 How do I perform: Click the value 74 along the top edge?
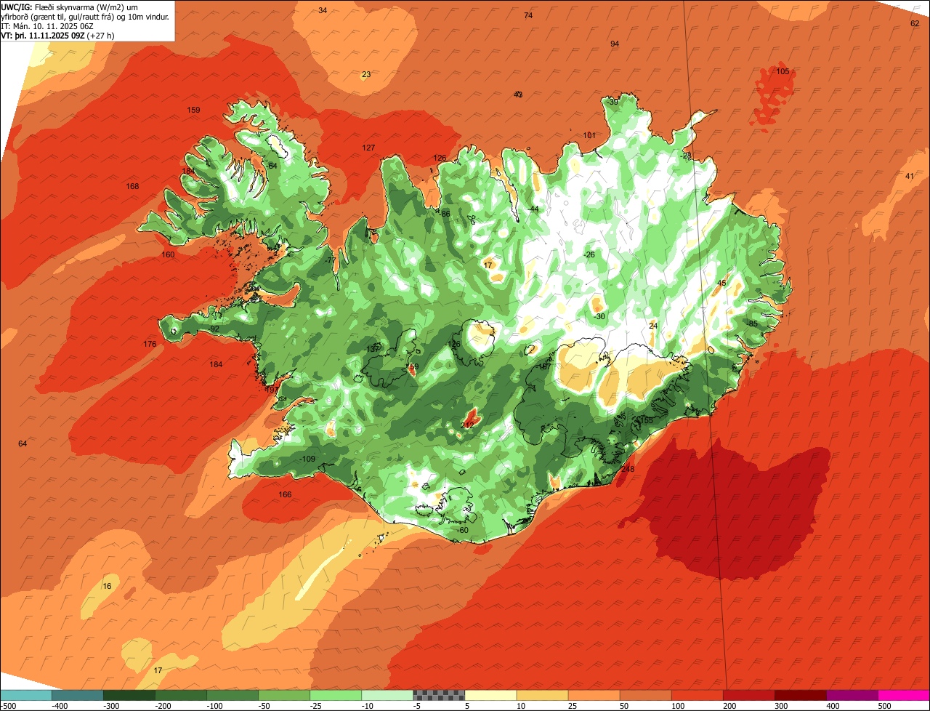(x=528, y=15)
